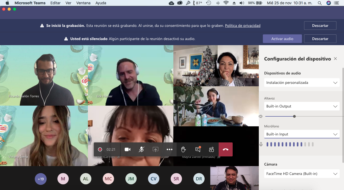The height and width of the screenshot is (190, 344).
Task: Open the Política de privacidad link
Action: click(x=243, y=26)
